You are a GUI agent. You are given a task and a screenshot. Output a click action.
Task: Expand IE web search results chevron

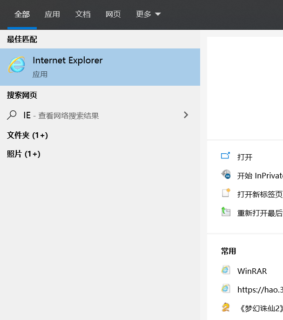click(x=186, y=115)
